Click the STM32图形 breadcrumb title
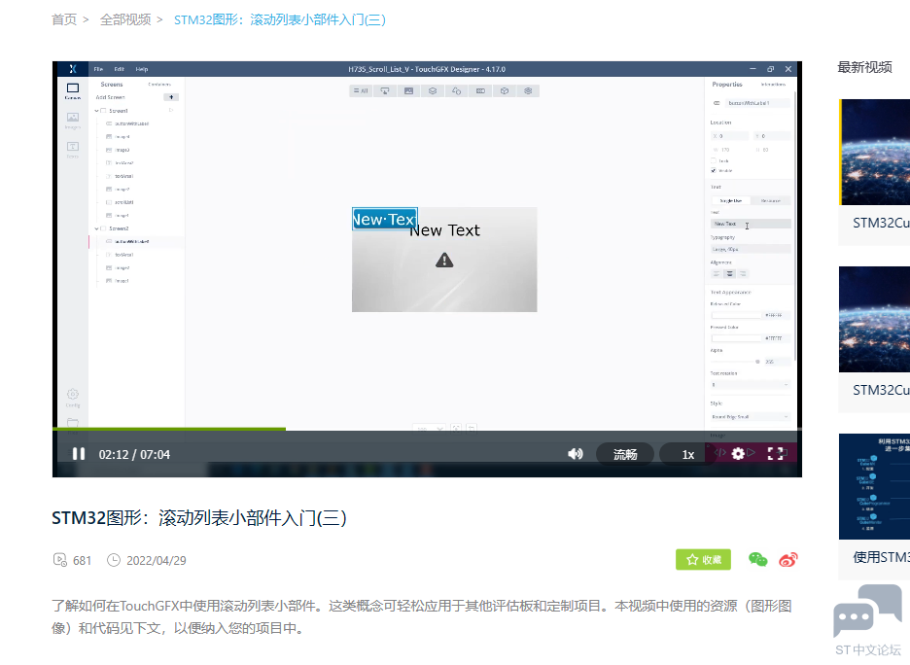Screen dimensions: 910x665 pos(280,19)
